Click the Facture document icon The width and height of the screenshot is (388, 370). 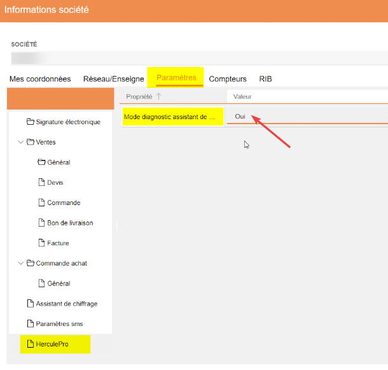tap(41, 243)
